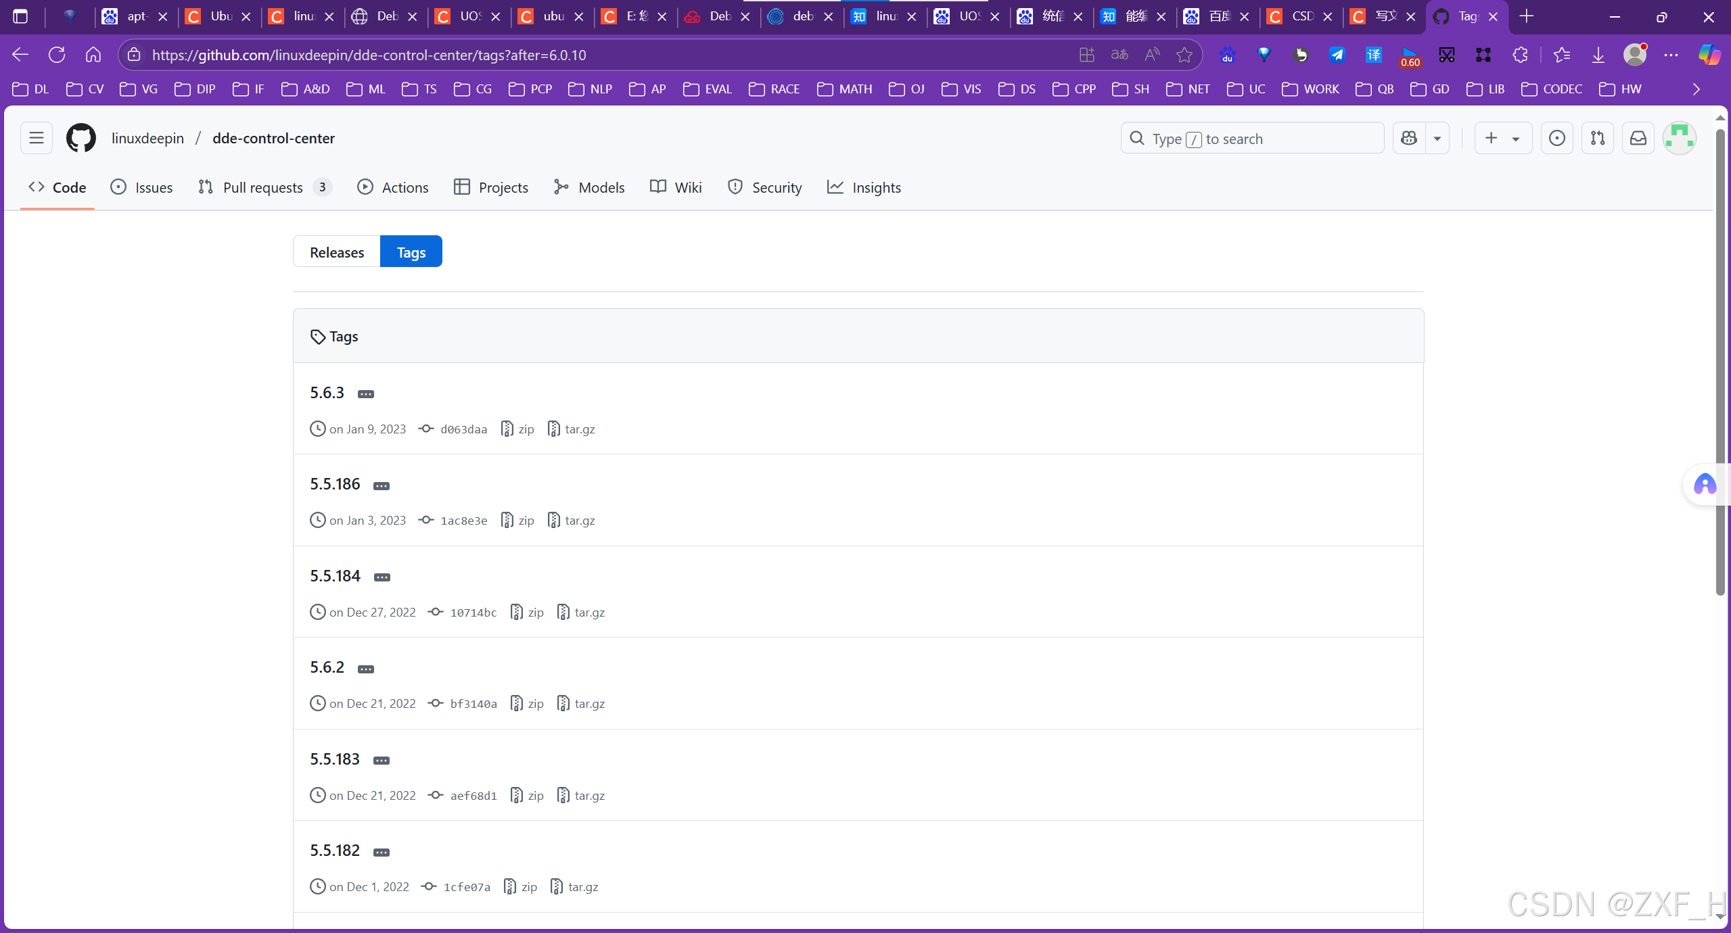Download zip for tag 5.6.2
The height and width of the screenshot is (933, 1731).
point(528,704)
